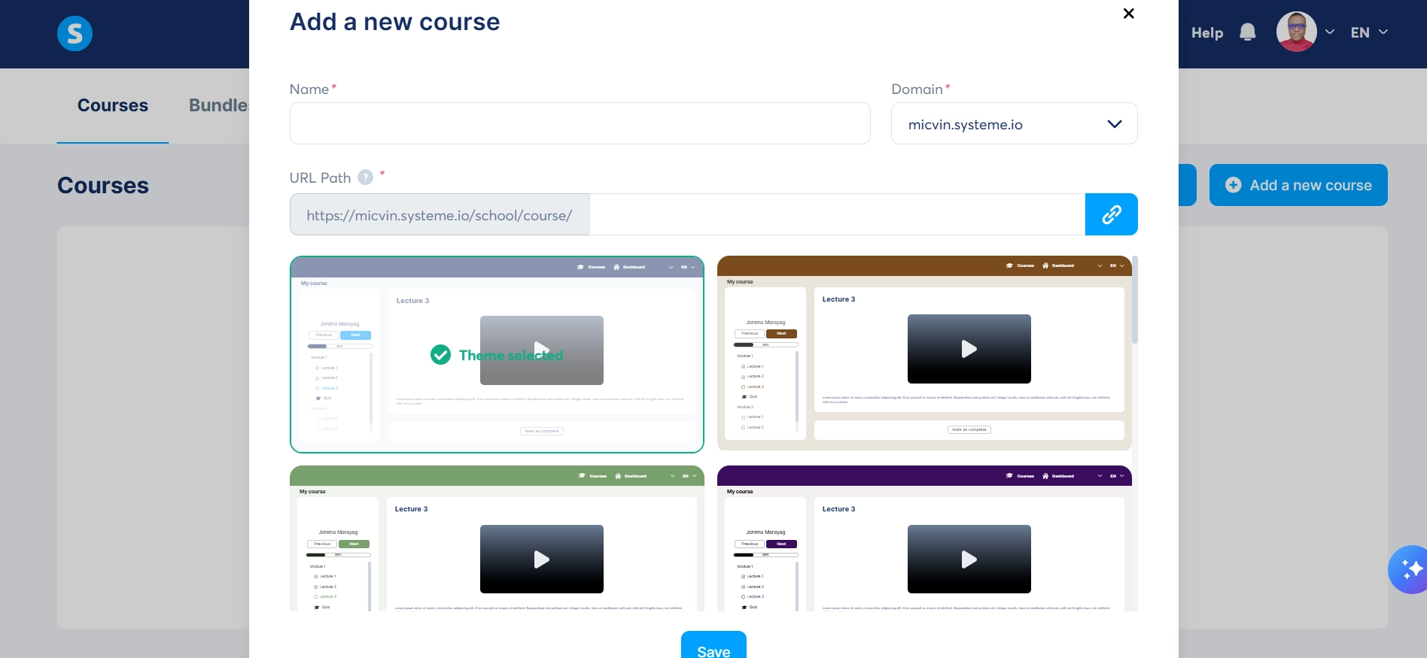The width and height of the screenshot is (1427, 658).
Task: Close the Add a new course dialog
Action: [1128, 14]
